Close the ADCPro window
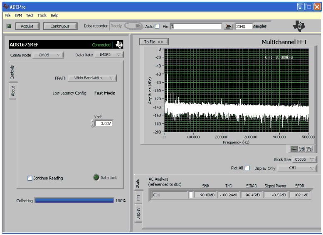This screenshot has width=323, height=235. [317, 7]
